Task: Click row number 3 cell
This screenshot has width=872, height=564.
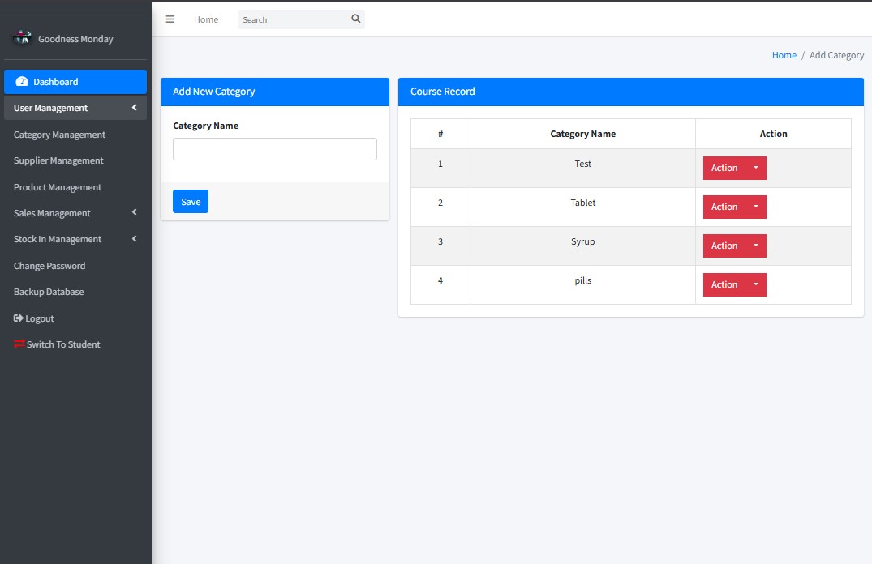Action: pos(440,246)
